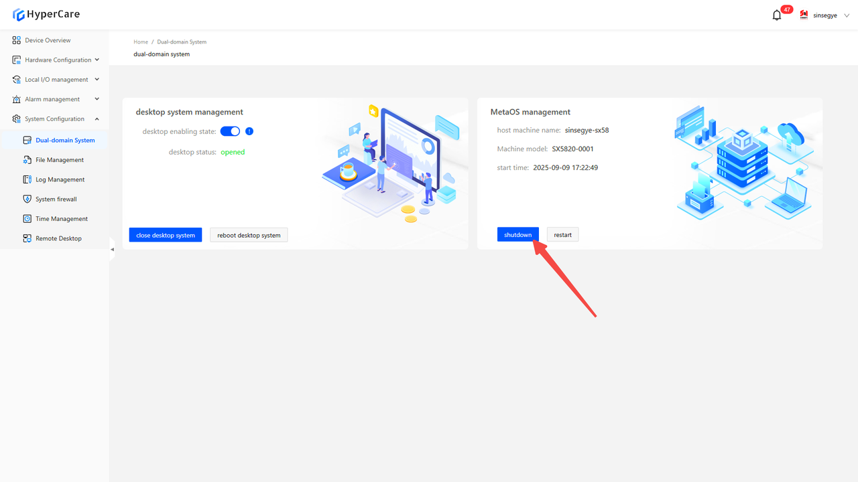
Task: Expand the Hardware Configuration submenu arrow
Action: tap(97, 60)
